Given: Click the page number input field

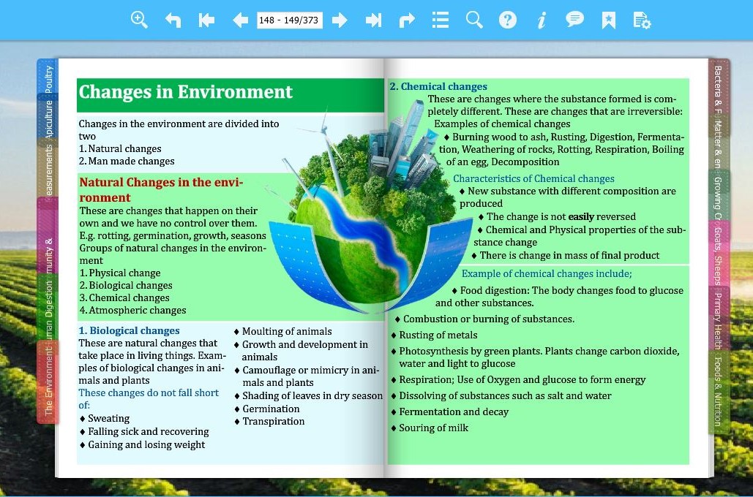Looking at the screenshot, I should point(290,20).
